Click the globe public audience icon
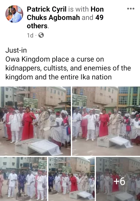Screen dimensions: 140x201 41,35
